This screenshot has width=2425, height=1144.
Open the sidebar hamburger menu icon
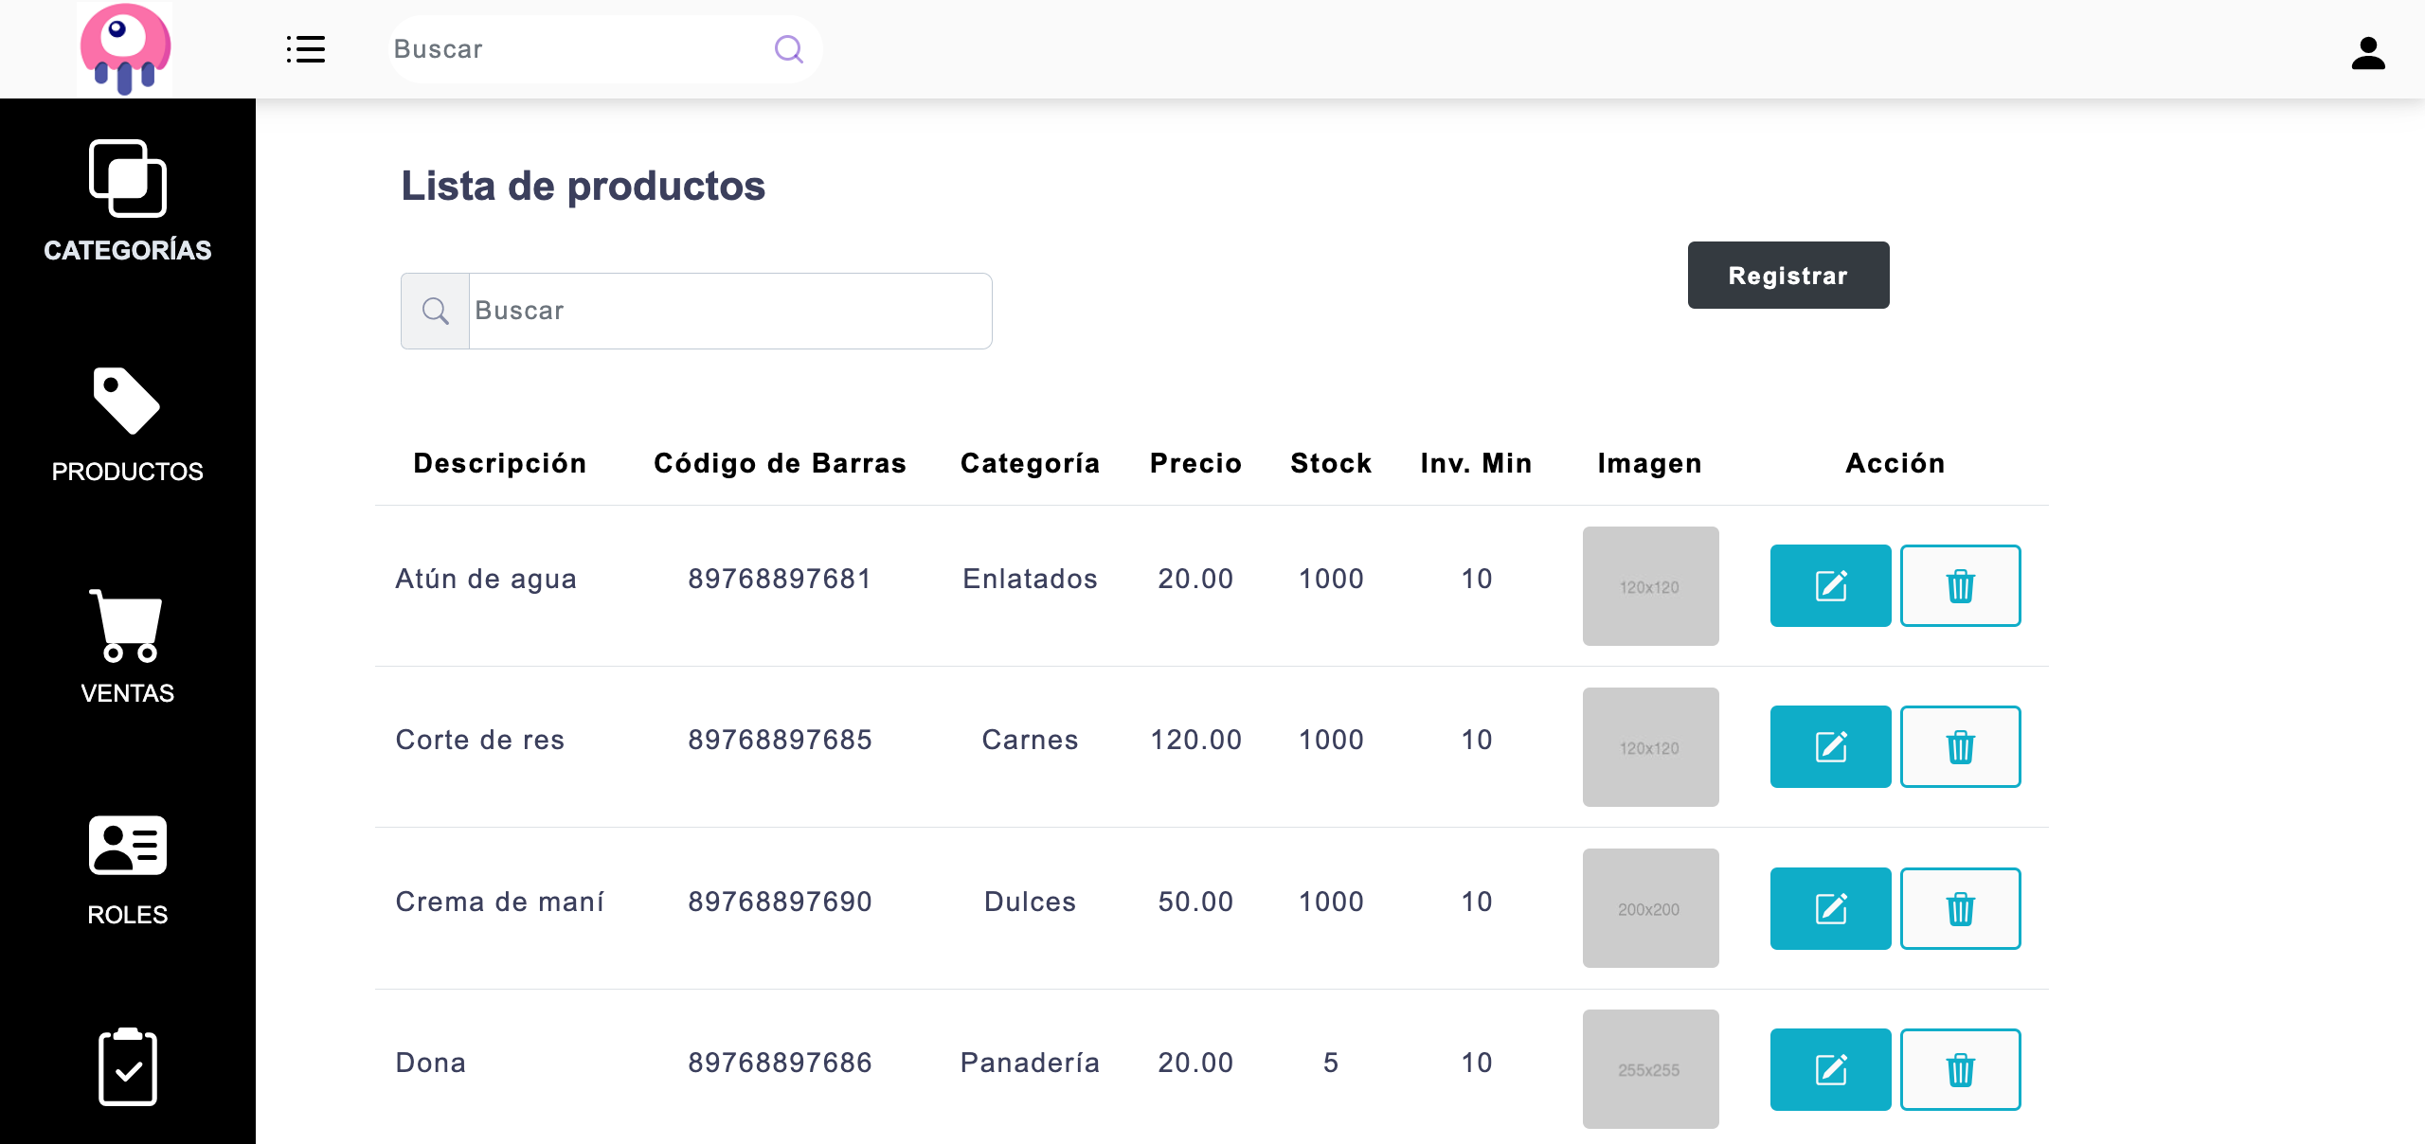point(305,49)
